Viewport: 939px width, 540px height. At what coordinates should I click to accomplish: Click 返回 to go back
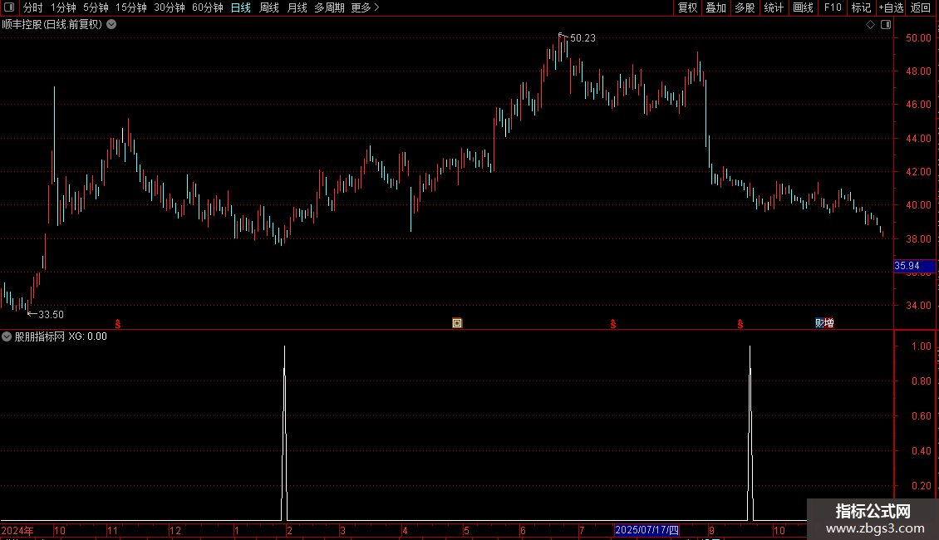click(921, 7)
